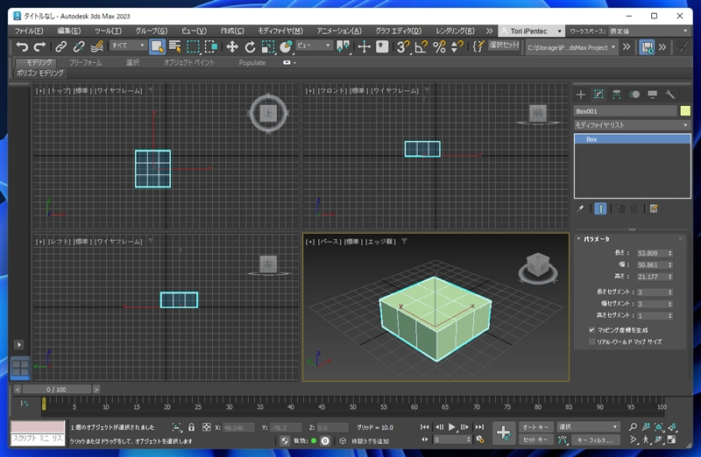
Task: Click the セット キー button
Action: (535, 439)
